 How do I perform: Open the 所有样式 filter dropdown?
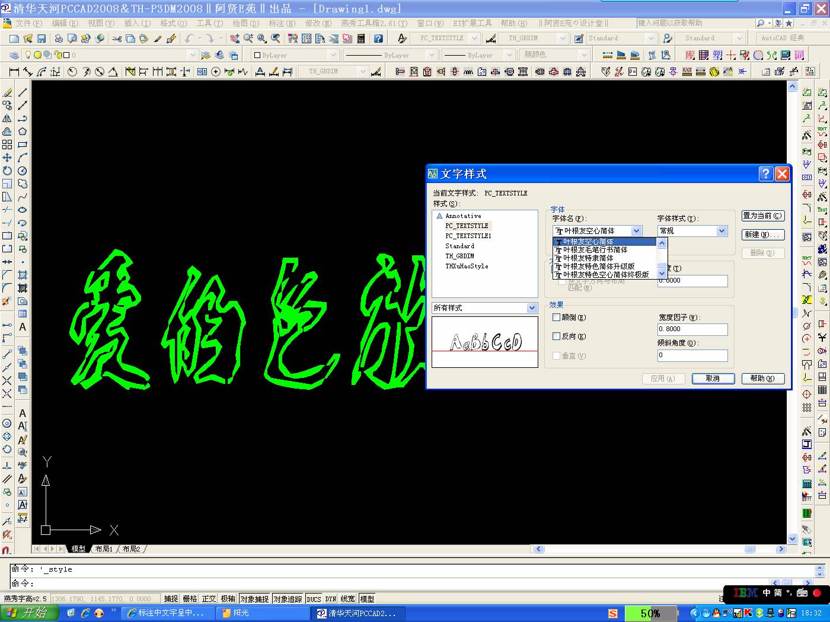(532, 308)
